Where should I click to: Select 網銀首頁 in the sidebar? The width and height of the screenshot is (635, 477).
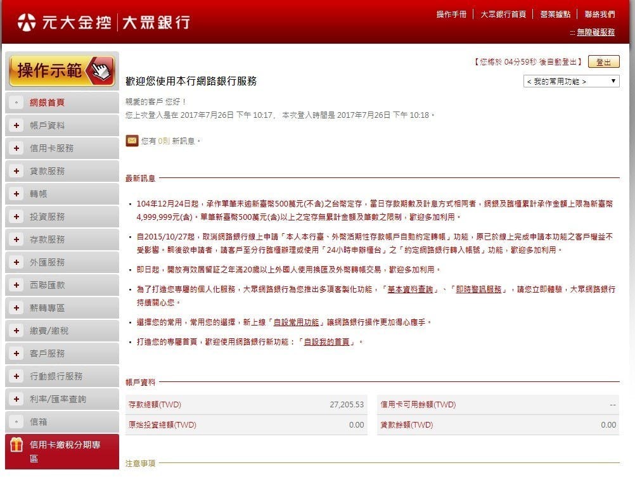click(48, 103)
